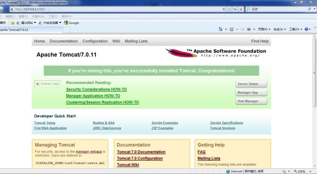This screenshot has width=317, height=174.
Task: Click the zoom level magnifier in status bar
Action: click(295, 171)
